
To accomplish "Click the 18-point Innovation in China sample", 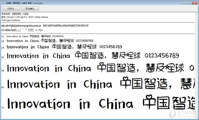I will tap(50, 41).
